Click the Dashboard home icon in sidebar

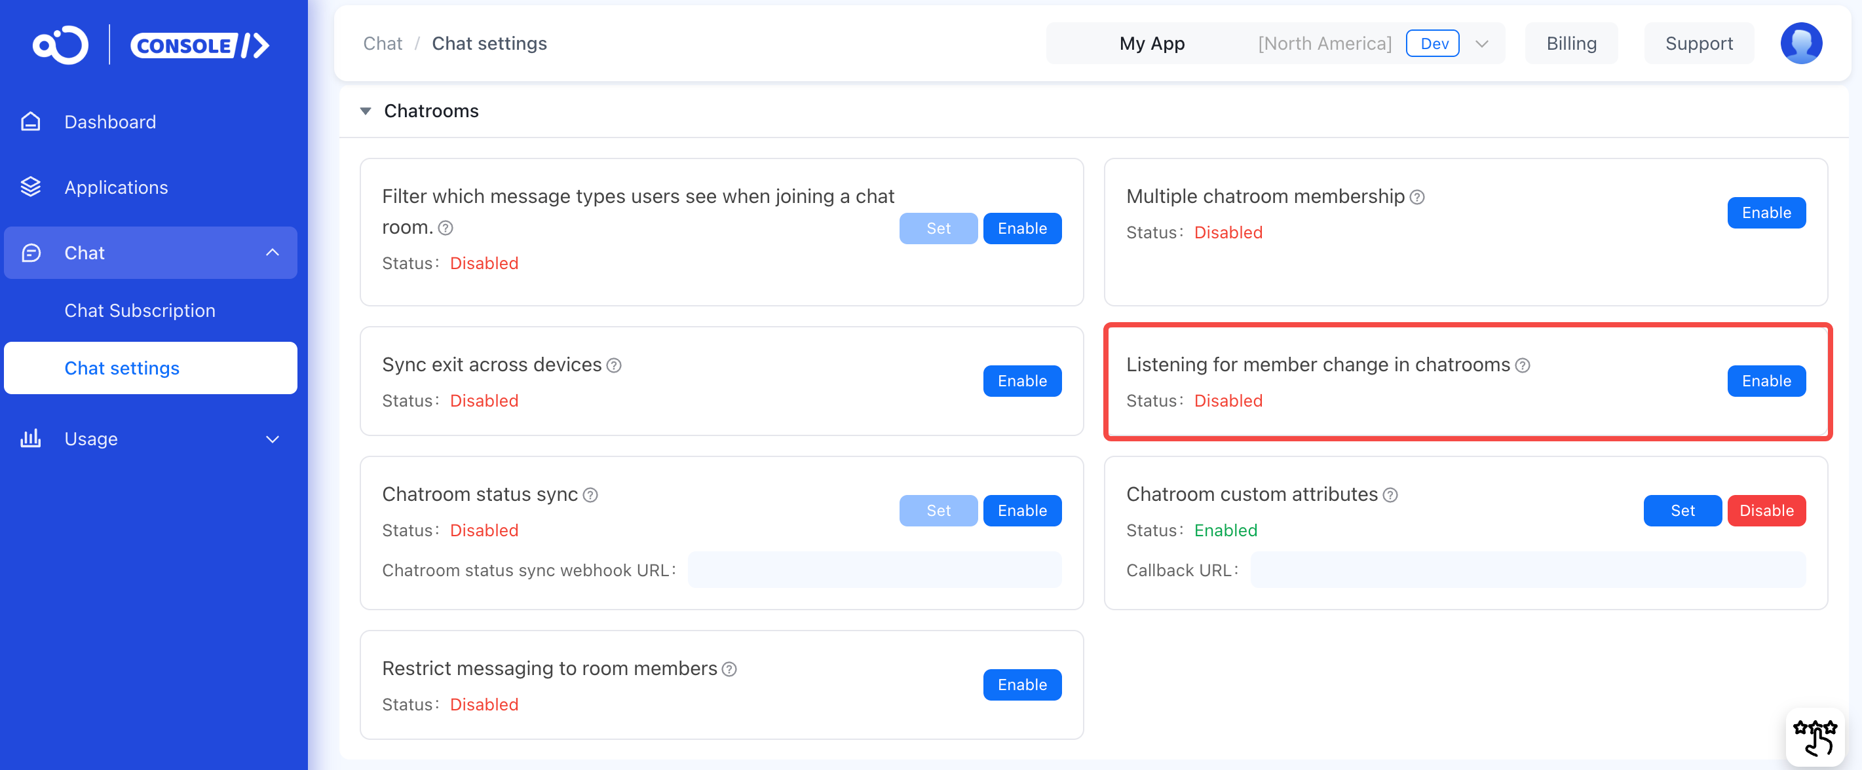(30, 121)
